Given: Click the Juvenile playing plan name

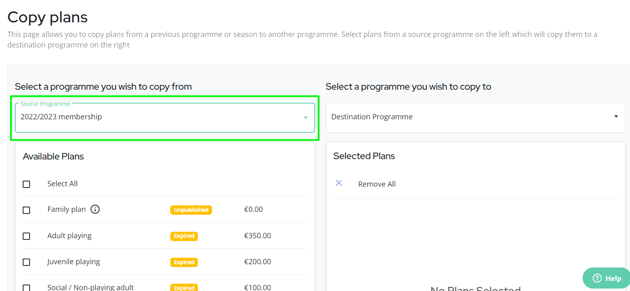Looking at the screenshot, I should tap(73, 261).
